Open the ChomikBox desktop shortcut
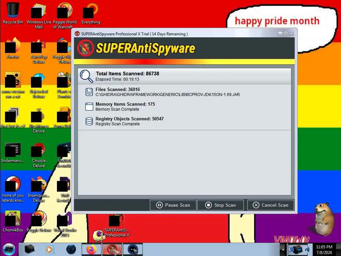Viewport: 341px width, 256px height. (13, 222)
